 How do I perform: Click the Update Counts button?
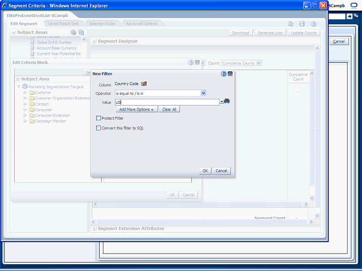click(304, 33)
